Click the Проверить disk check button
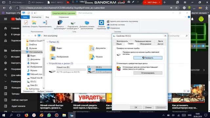The width and height of the screenshot is (210, 118). point(148,58)
